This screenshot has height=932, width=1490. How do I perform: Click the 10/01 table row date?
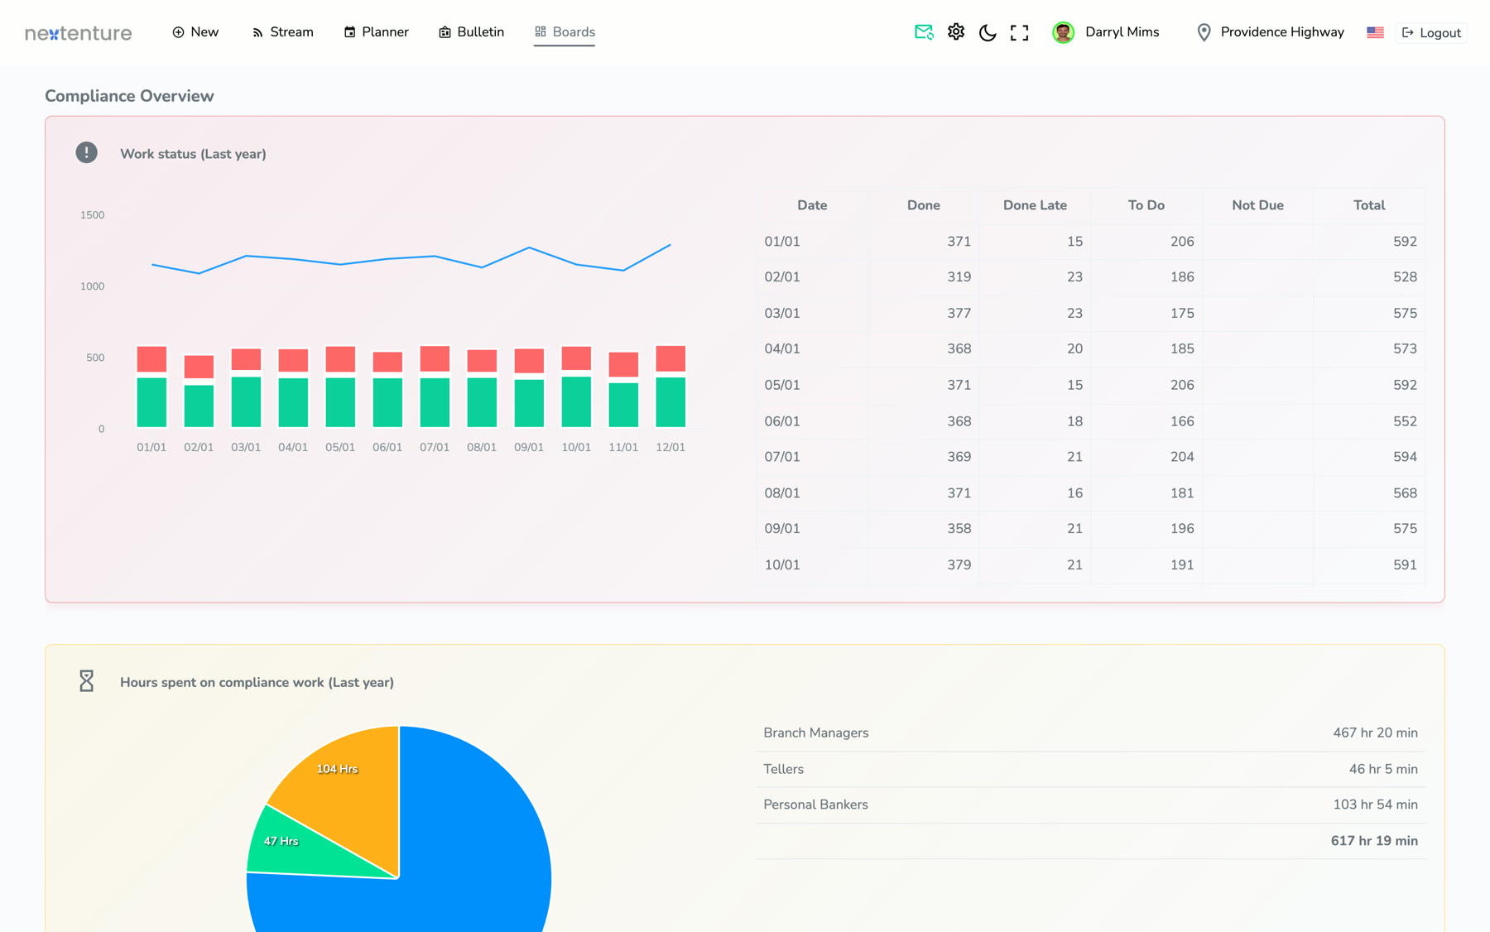(782, 564)
